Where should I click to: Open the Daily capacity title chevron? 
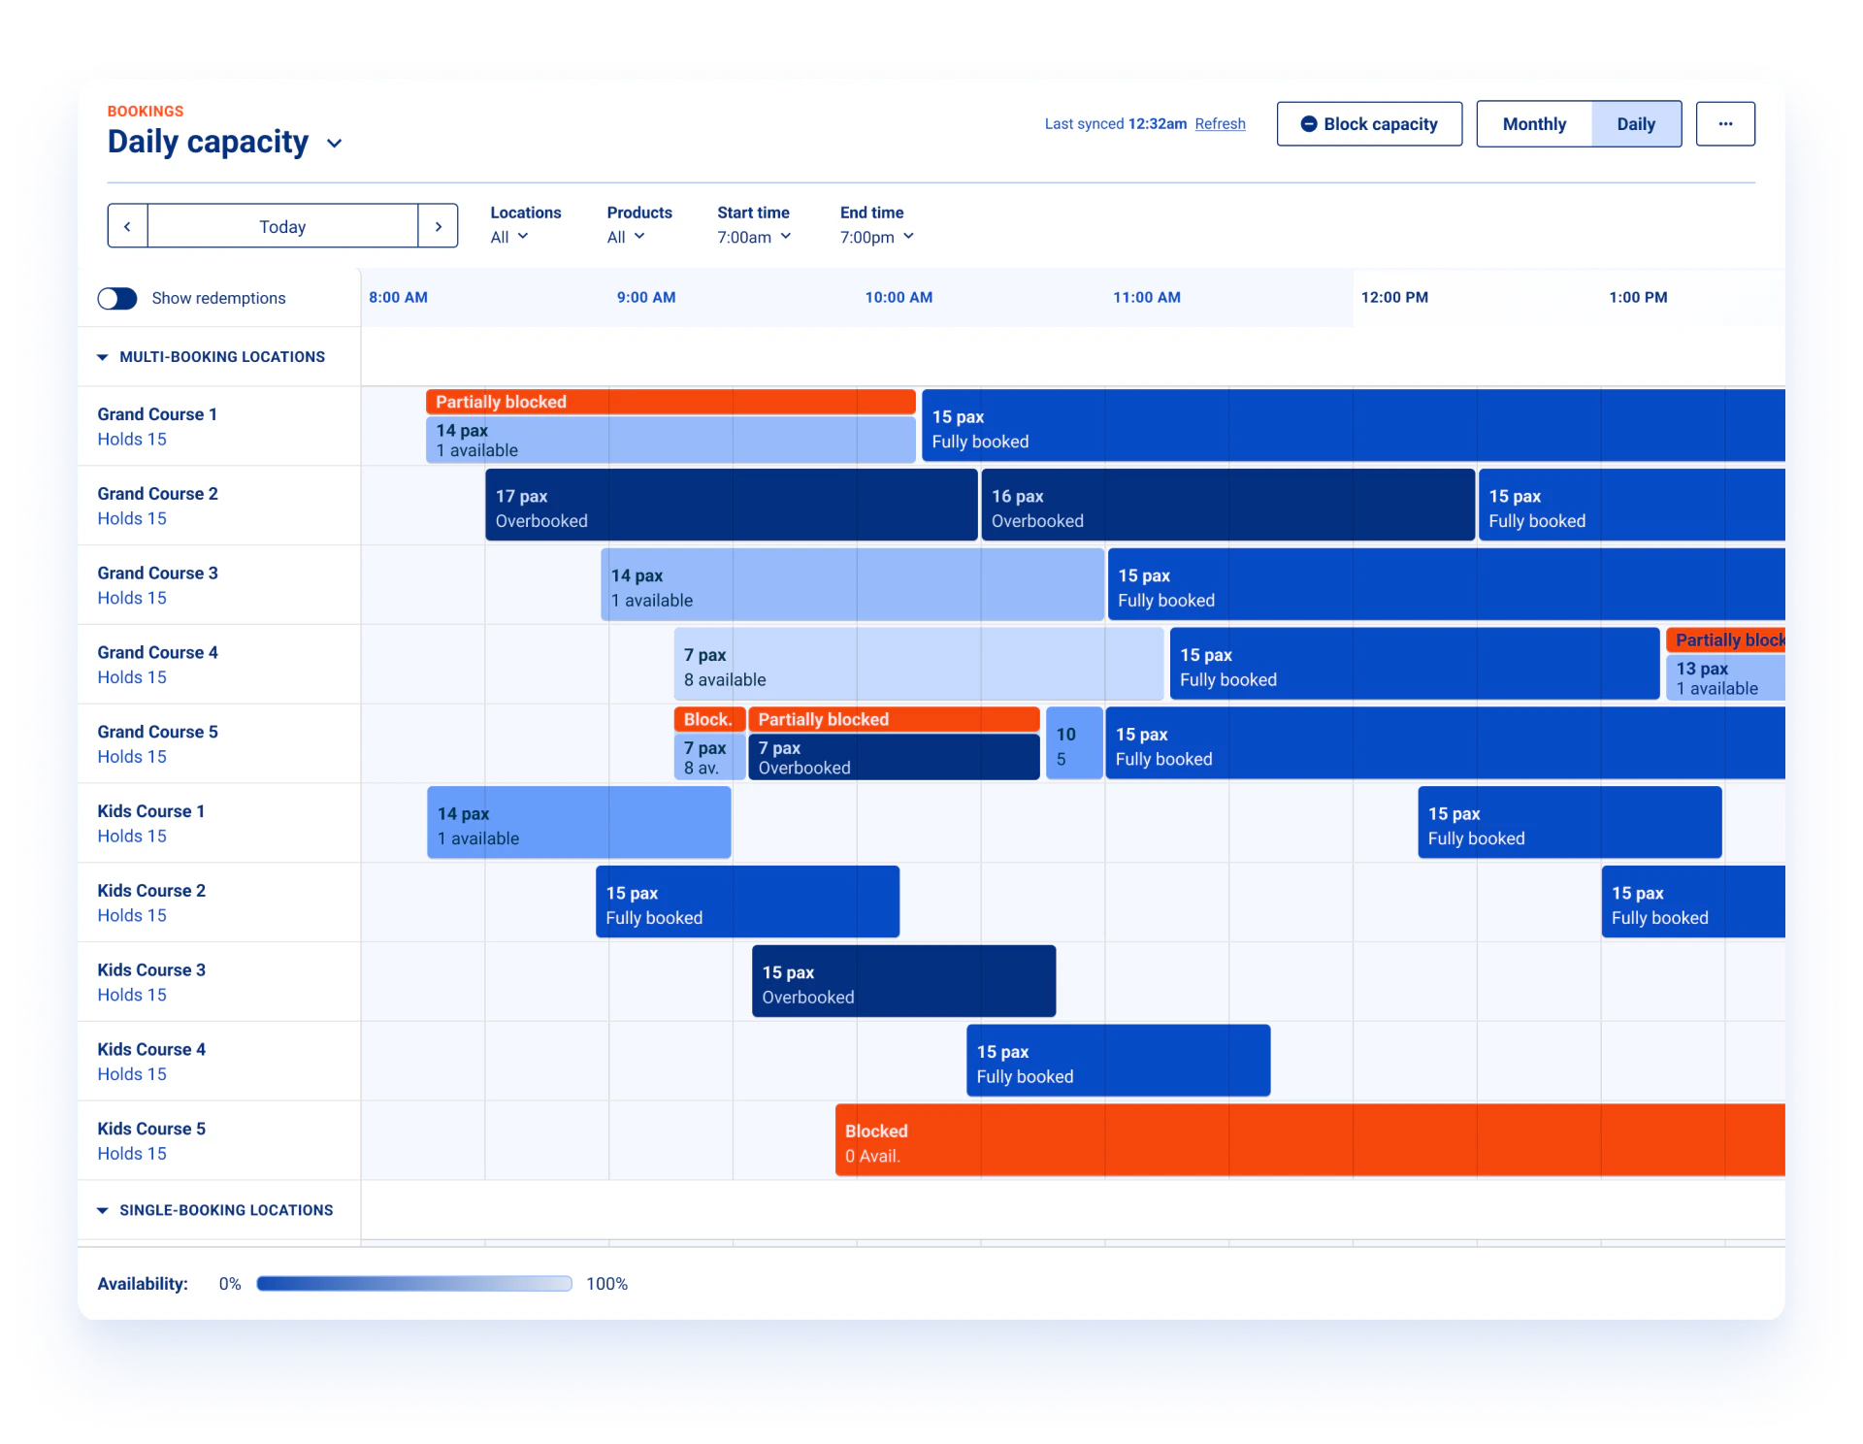click(335, 144)
